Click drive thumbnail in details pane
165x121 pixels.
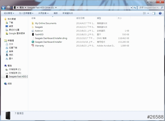click(x=8, y=115)
